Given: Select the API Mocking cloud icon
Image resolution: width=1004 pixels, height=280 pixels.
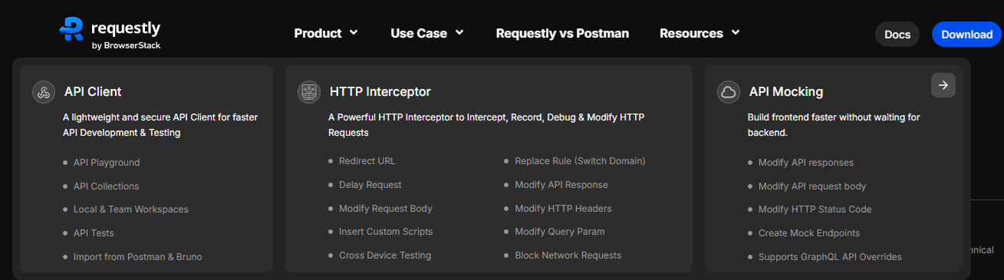Looking at the screenshot, I should [729, 92].
